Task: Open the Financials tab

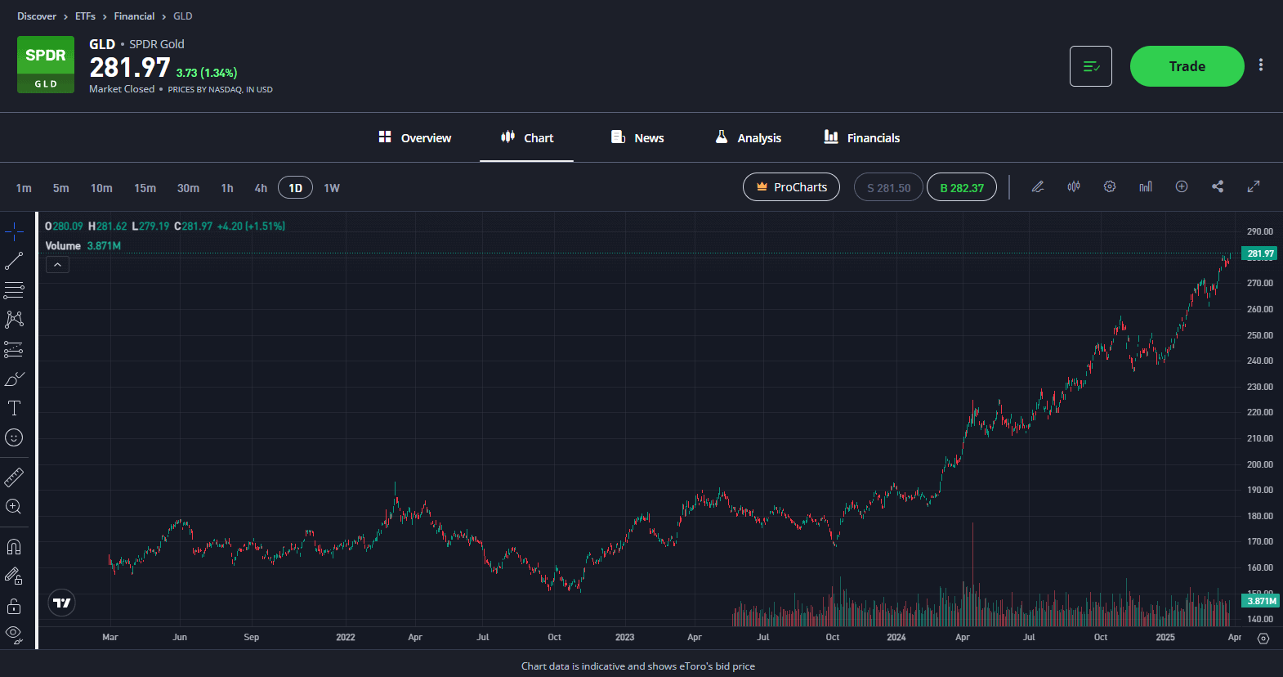Action: (862, 137)
